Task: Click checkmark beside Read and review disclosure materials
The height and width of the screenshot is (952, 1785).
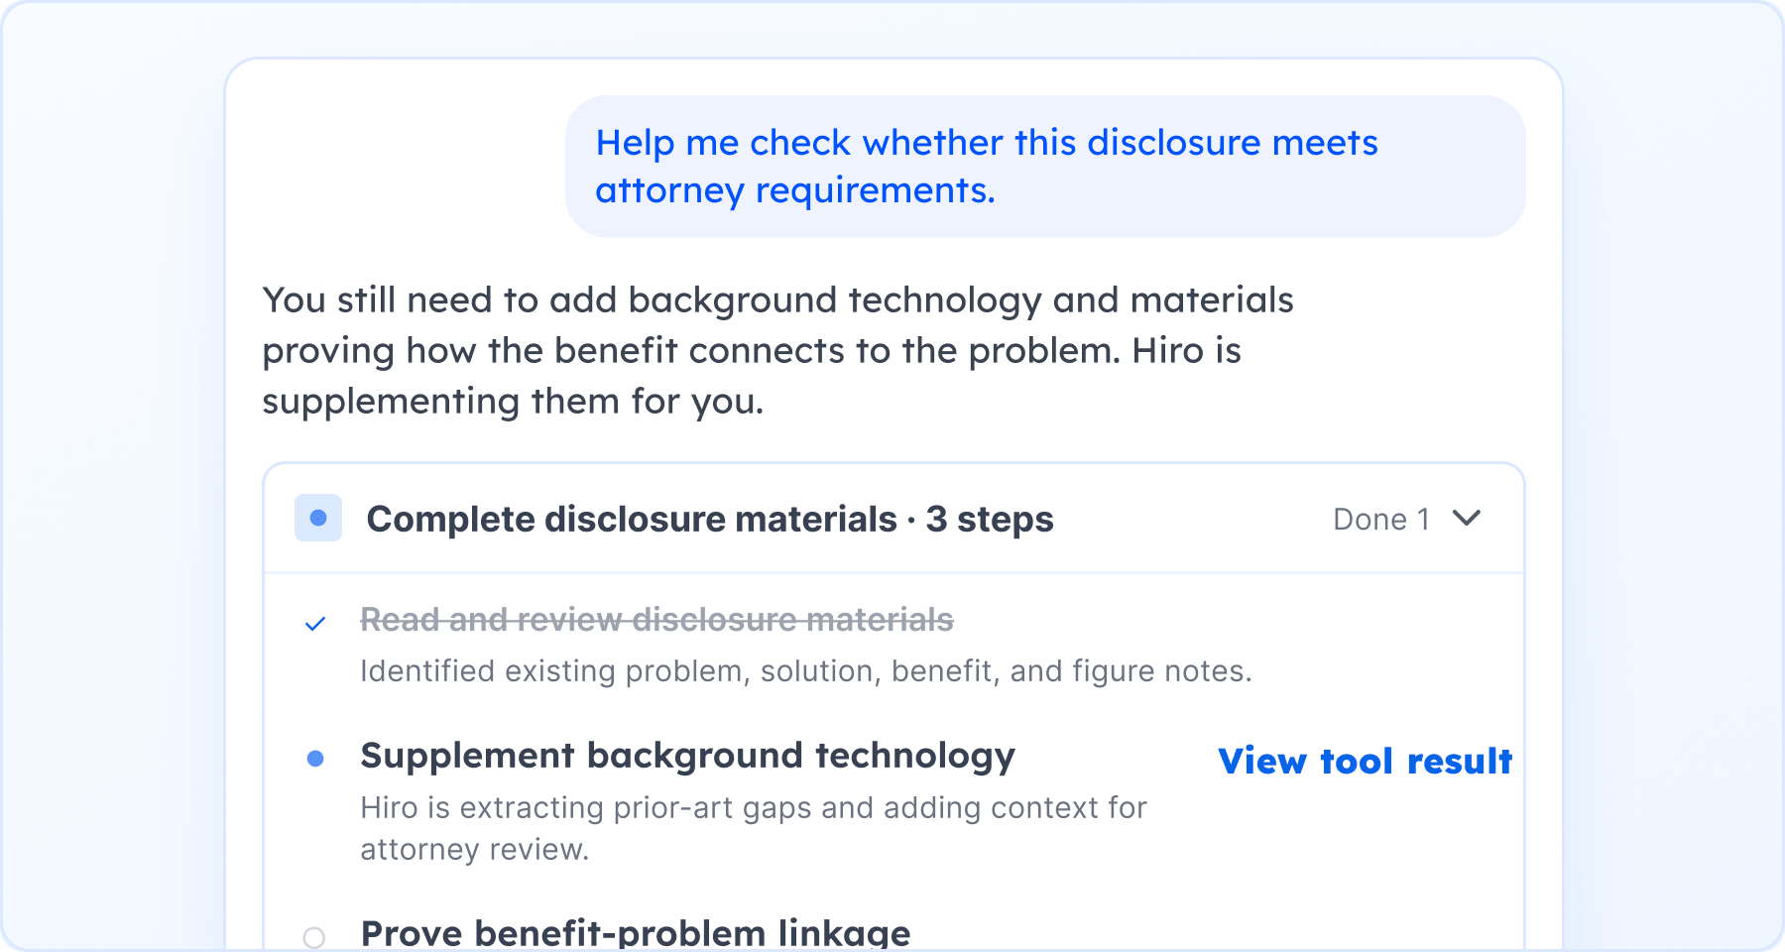Action: tap(315, 624)
